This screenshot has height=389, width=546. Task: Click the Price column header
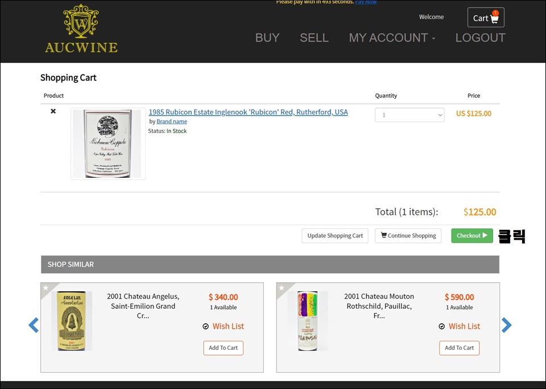coord(474,95)
